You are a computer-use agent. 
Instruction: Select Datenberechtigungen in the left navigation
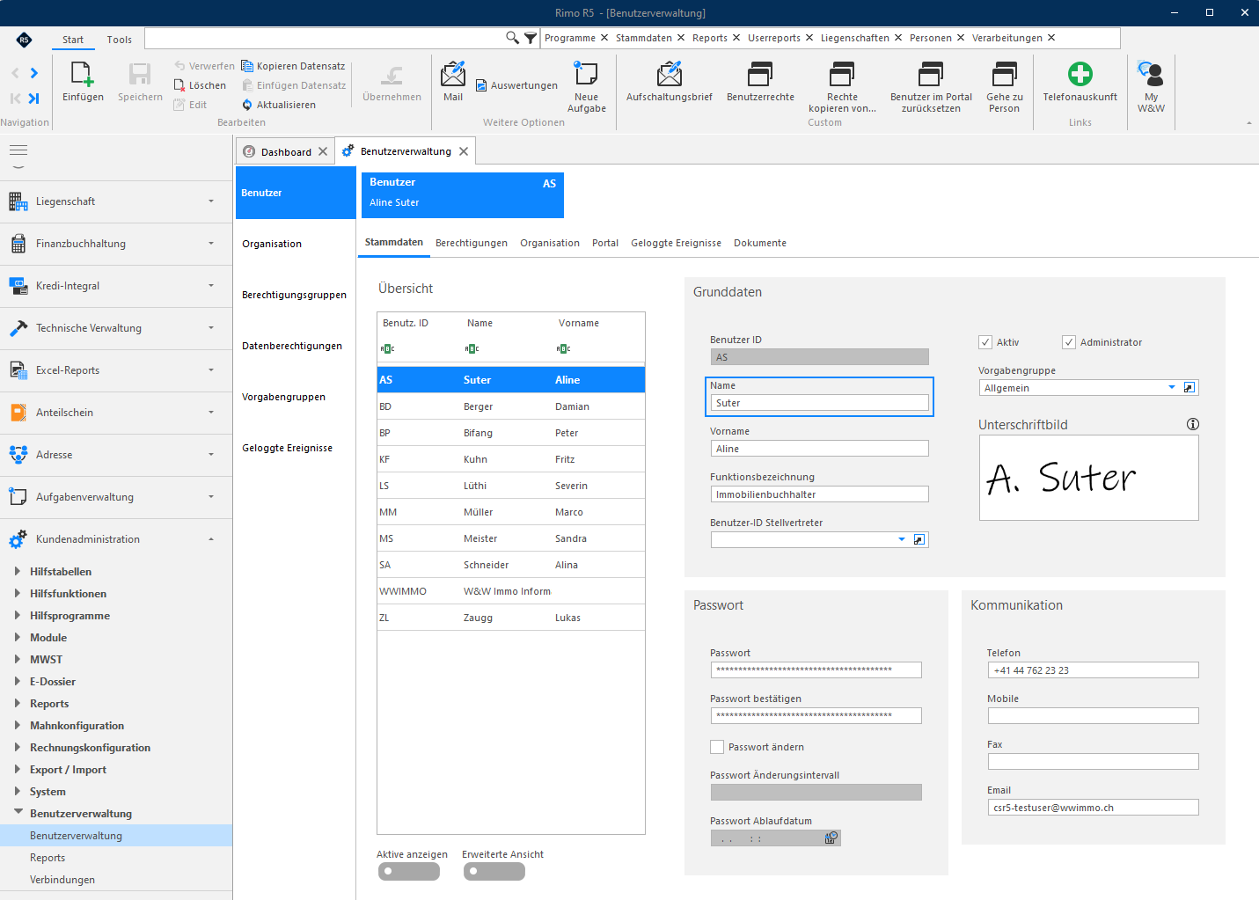coord(292,346)
